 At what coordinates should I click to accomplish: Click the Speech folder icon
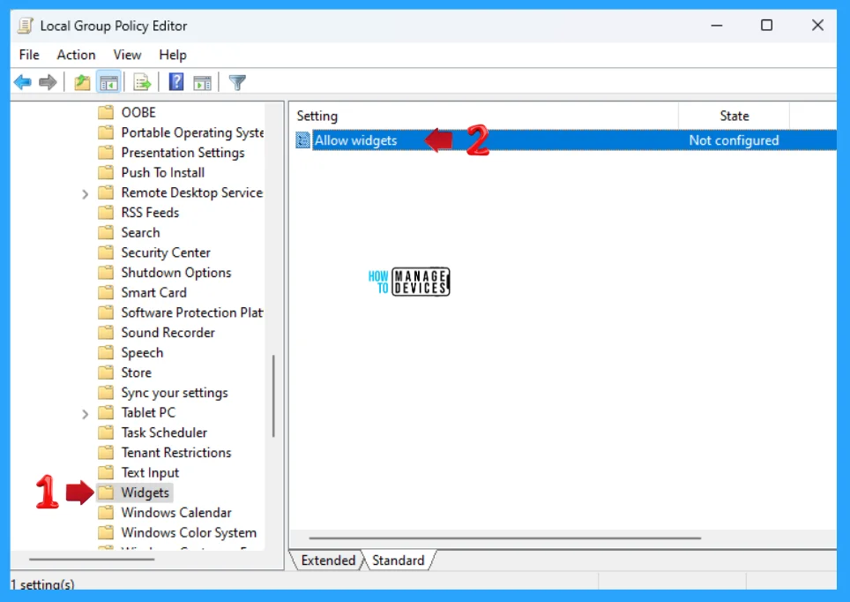(106, 352)
